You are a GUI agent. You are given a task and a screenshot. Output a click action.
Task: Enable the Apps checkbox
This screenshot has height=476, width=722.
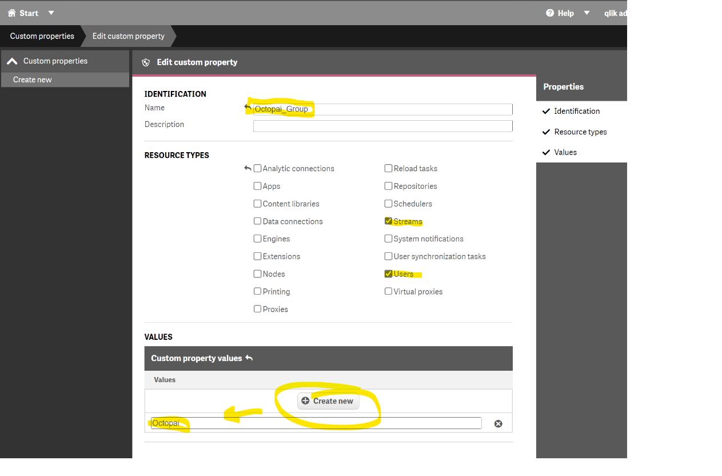click(258, 186)
